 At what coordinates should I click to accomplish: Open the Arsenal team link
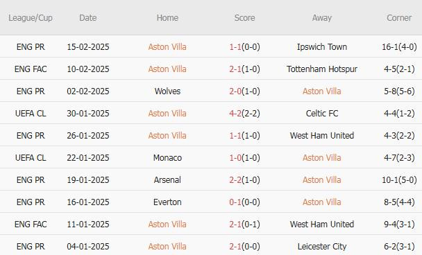[x=167, y=179]
